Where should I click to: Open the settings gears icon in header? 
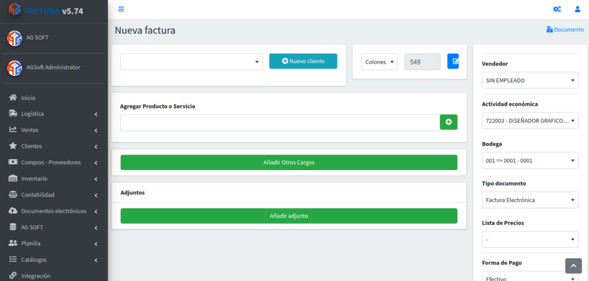[x=557, y=9]
